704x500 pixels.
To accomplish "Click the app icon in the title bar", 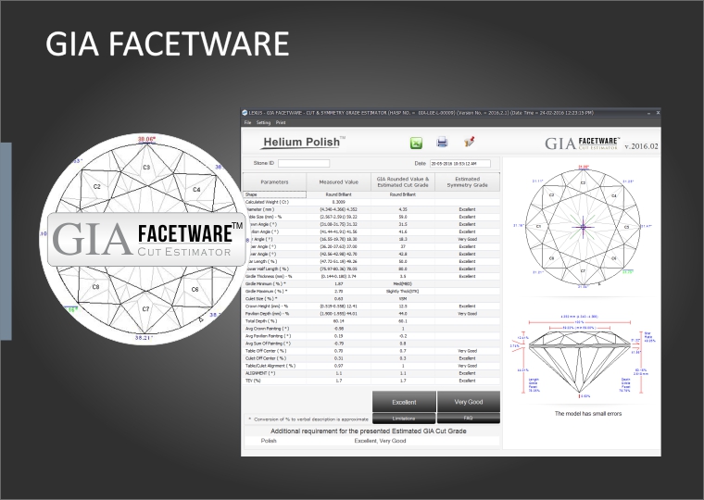I will pos(245,113).
